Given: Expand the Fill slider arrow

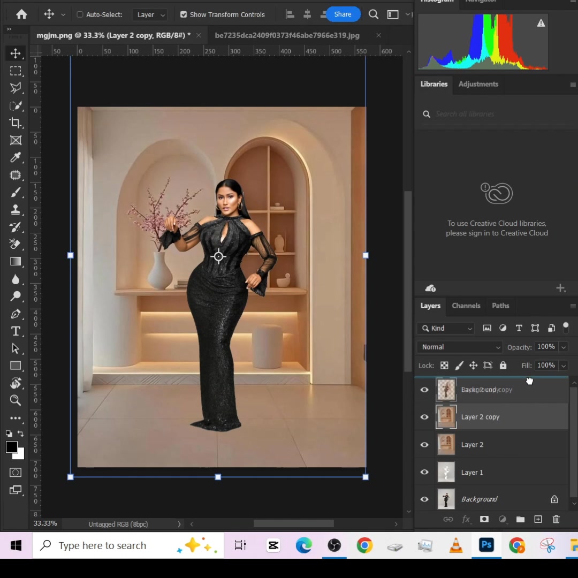Looking at the screenshot, I should [x=564, y=366].
